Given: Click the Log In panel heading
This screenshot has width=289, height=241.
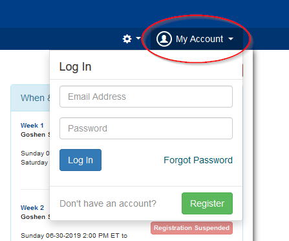Looking at the screenshot, I should (75, 67).
